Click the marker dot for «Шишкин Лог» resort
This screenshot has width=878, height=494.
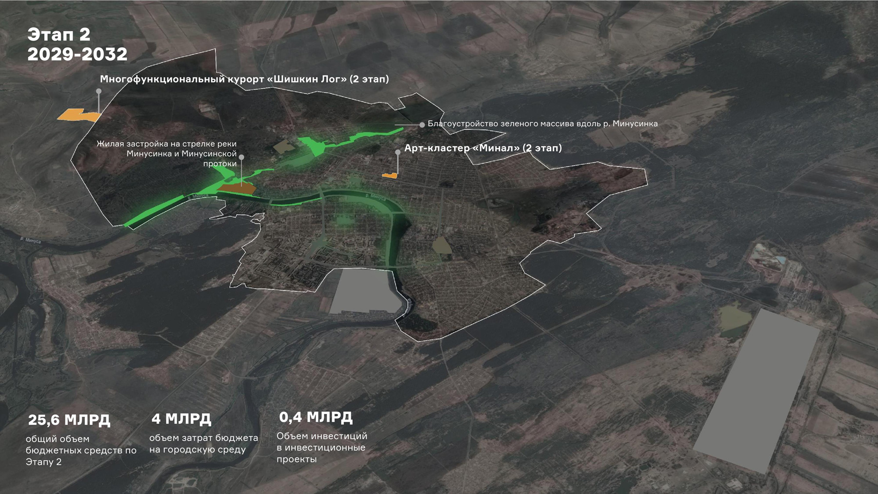pos(99,91)
